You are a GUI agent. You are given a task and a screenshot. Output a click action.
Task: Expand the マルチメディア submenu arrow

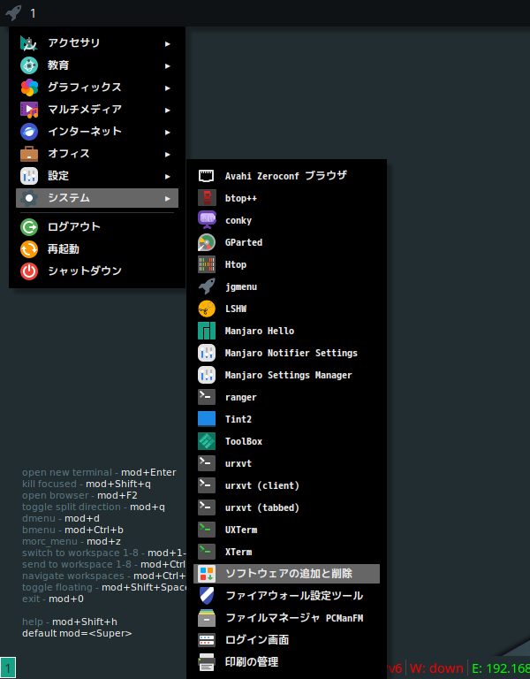tap(168, 110)
